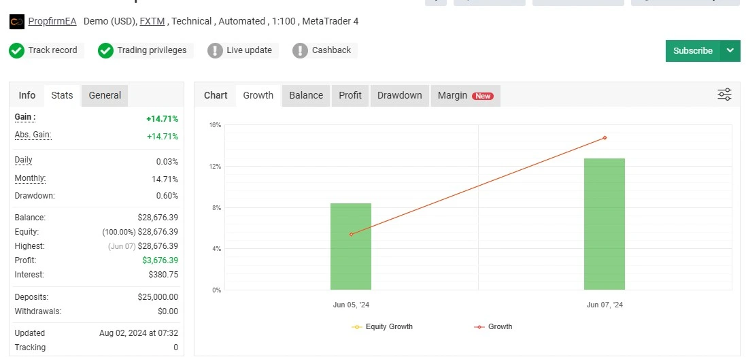746x357 pixels.
Task: Click the green Track record checkmark icon
Action: tap(17, 50)
